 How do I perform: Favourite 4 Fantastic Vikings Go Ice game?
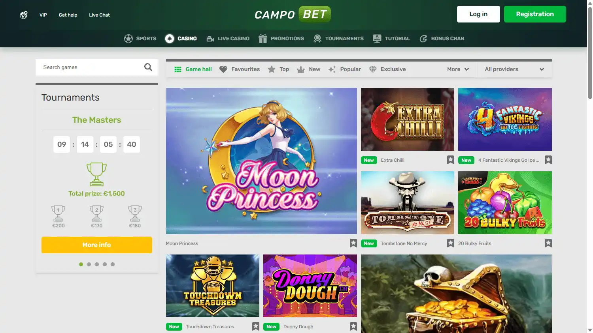[548, 160]
